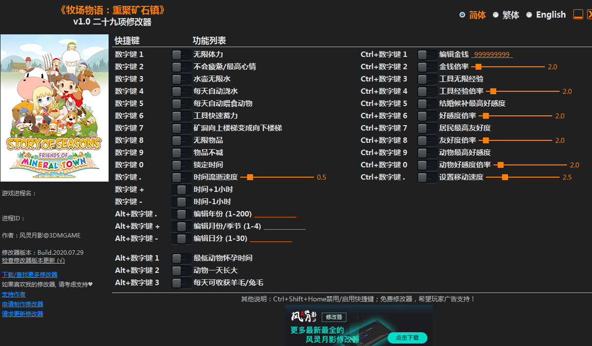The width and height of the screenshot is (592, 346).
Task: Click the 时间+1小时 trigger button
Action: click(181, 189)
